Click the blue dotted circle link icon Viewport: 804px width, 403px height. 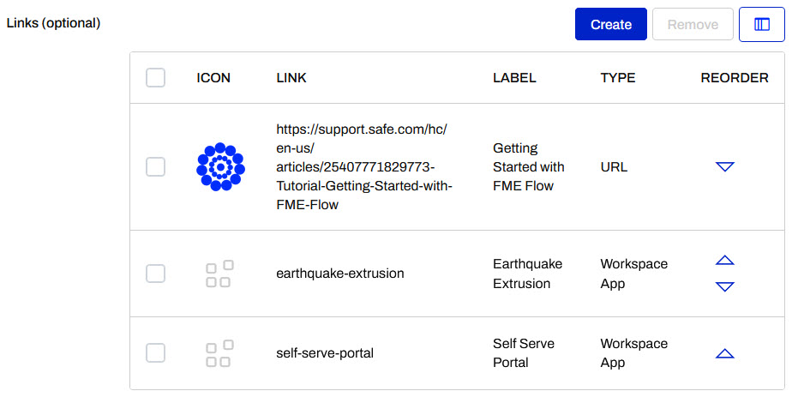click(220, 166)
